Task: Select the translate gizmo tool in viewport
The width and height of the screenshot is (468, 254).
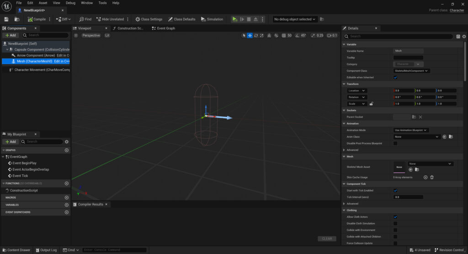Action: point(250,35)
